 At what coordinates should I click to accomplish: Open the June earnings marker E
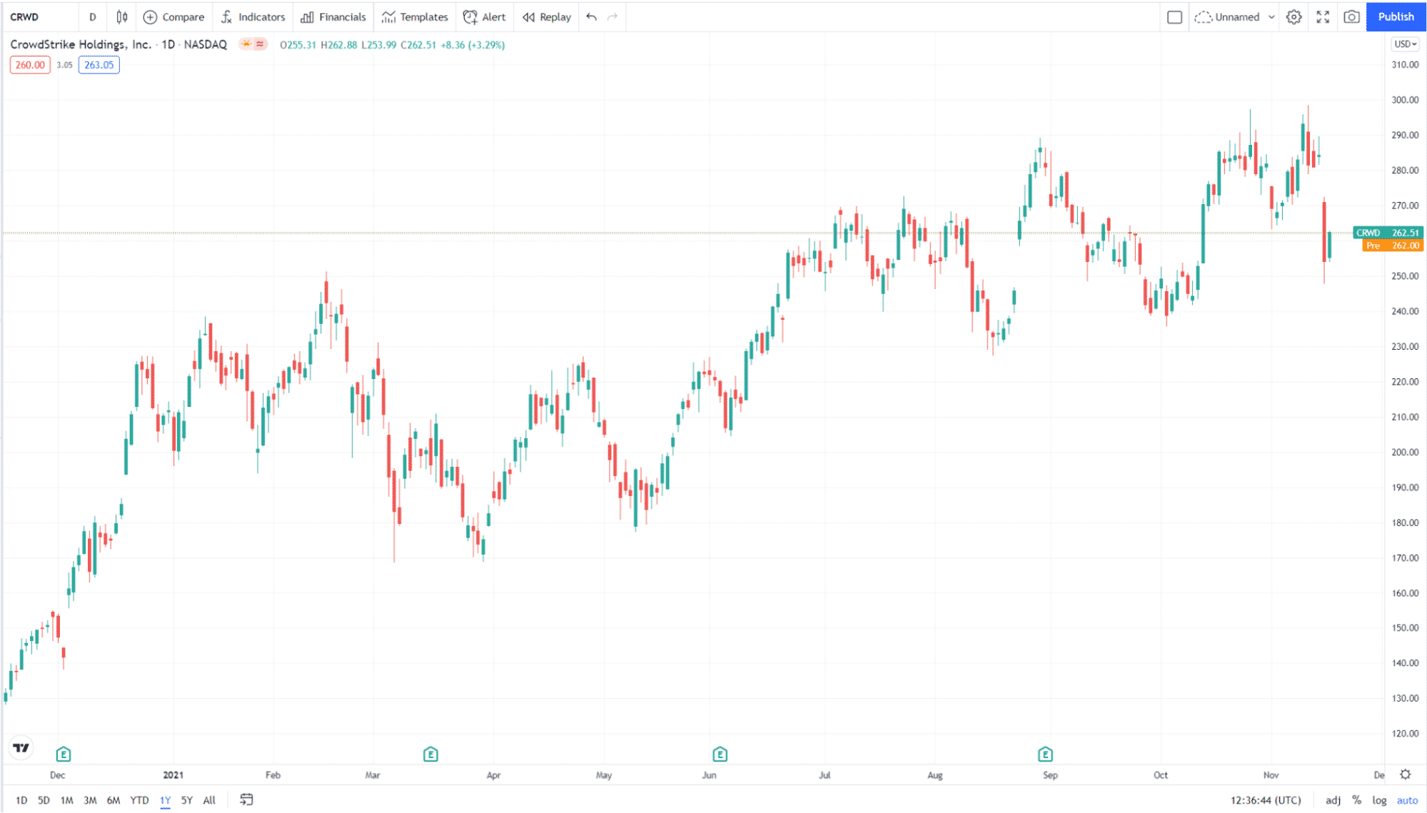coord(720,754)
